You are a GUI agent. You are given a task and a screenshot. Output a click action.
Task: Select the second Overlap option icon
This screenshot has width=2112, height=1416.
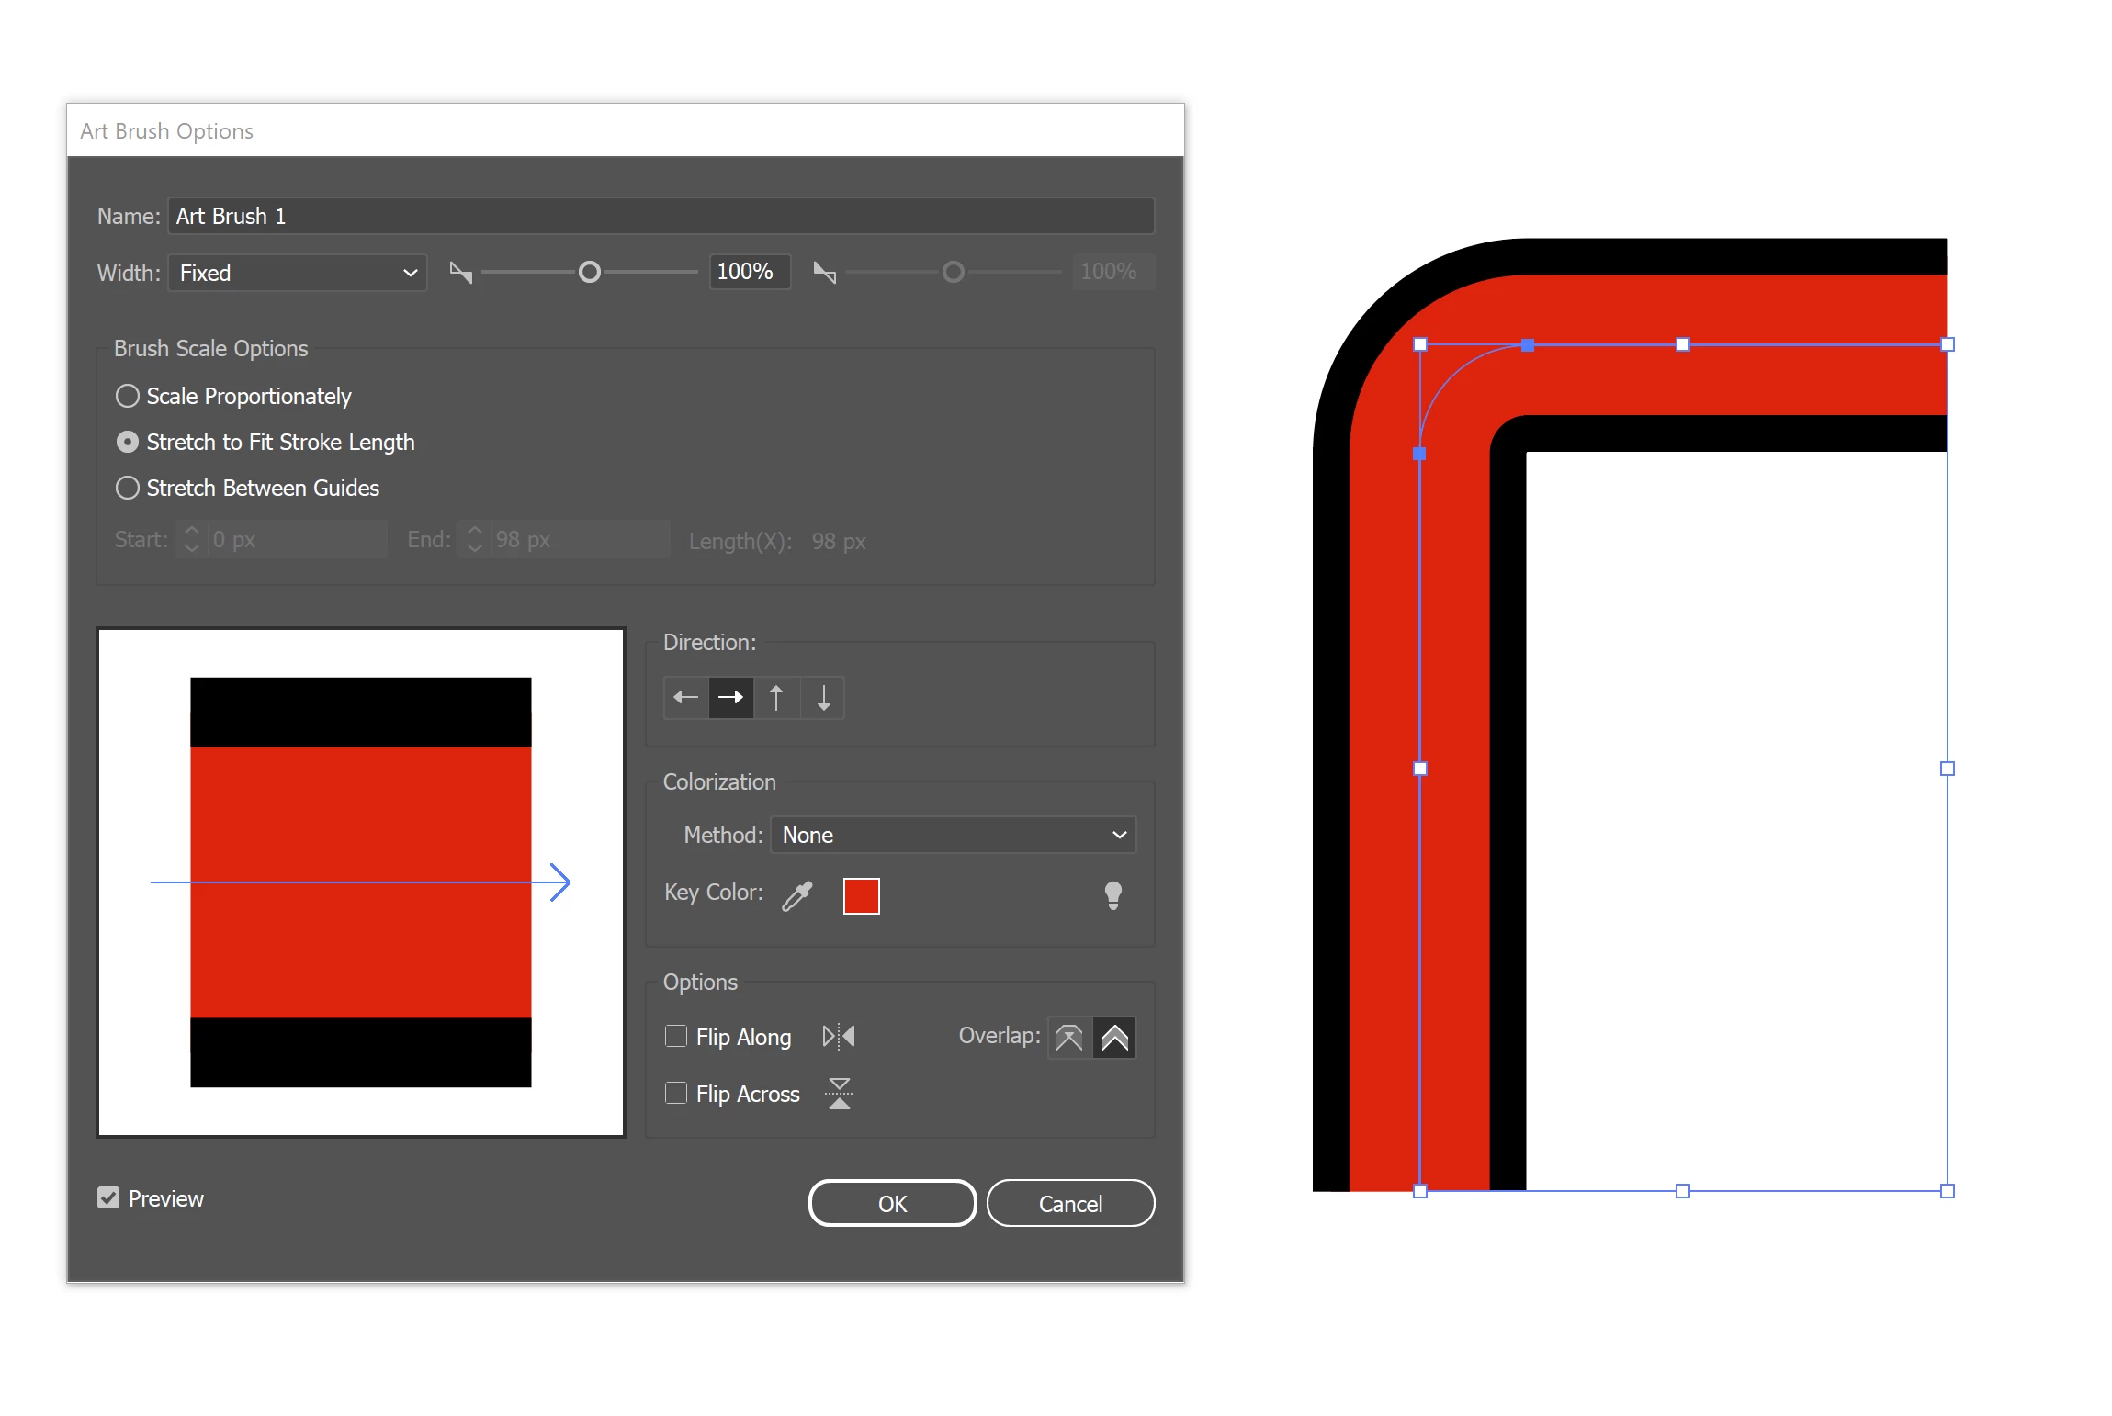click(x=1114, y=1038)
